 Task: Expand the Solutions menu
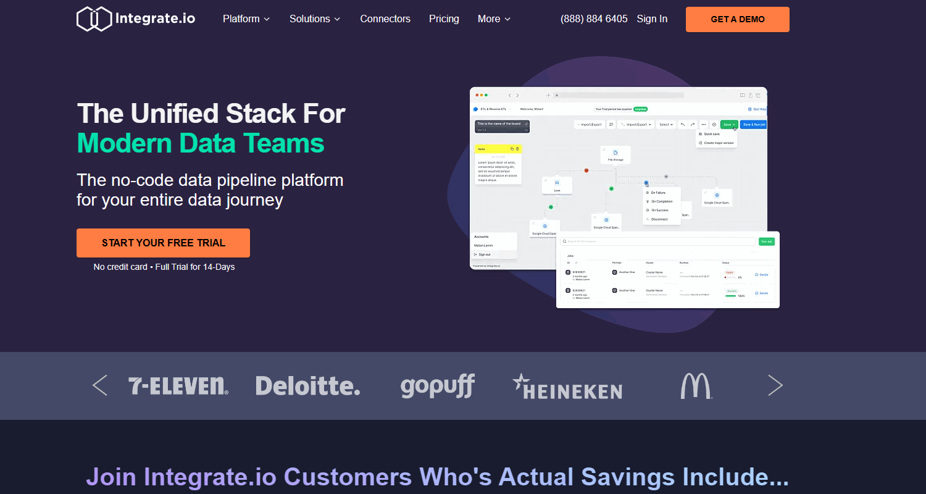[315, 19]
